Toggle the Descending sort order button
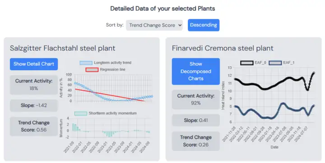The width and height of the screenshot is (325, 163). pos(204,25)
